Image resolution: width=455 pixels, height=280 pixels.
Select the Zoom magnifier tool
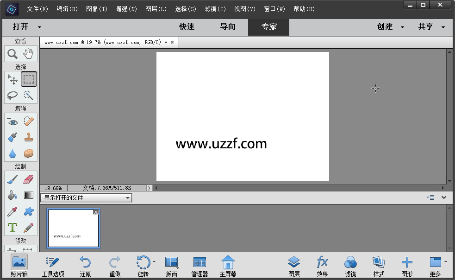coord(12,54)
